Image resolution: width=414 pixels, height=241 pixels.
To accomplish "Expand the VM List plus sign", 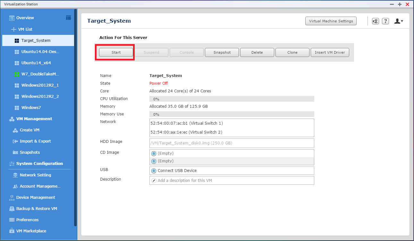I will click(x=13, y=29).
